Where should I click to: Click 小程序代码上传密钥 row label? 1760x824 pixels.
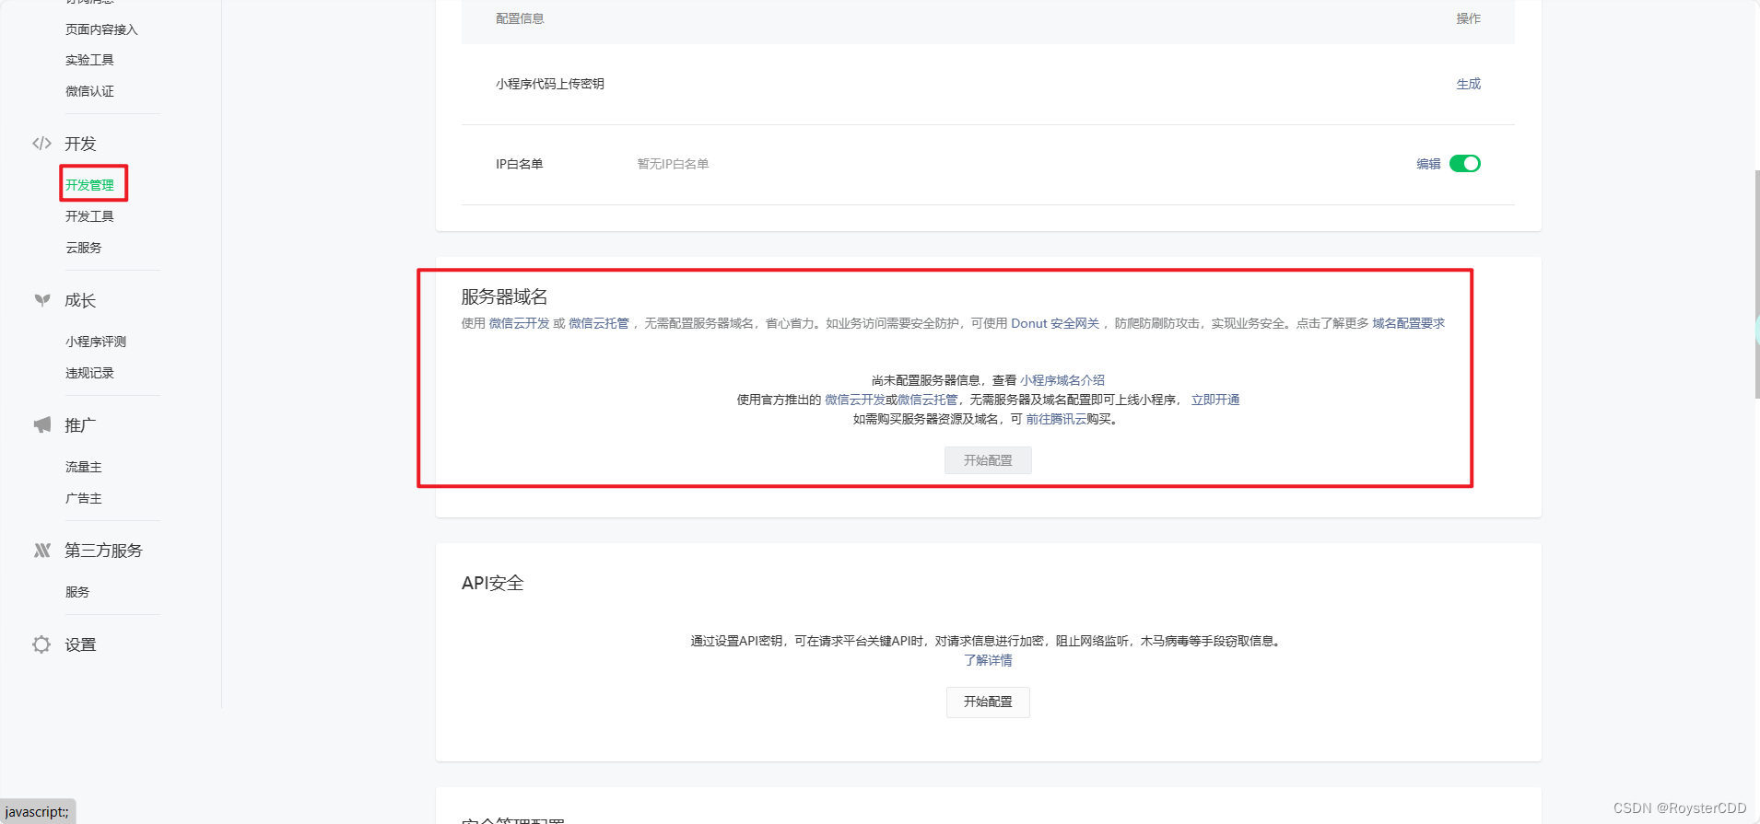[x=550, y=84]
